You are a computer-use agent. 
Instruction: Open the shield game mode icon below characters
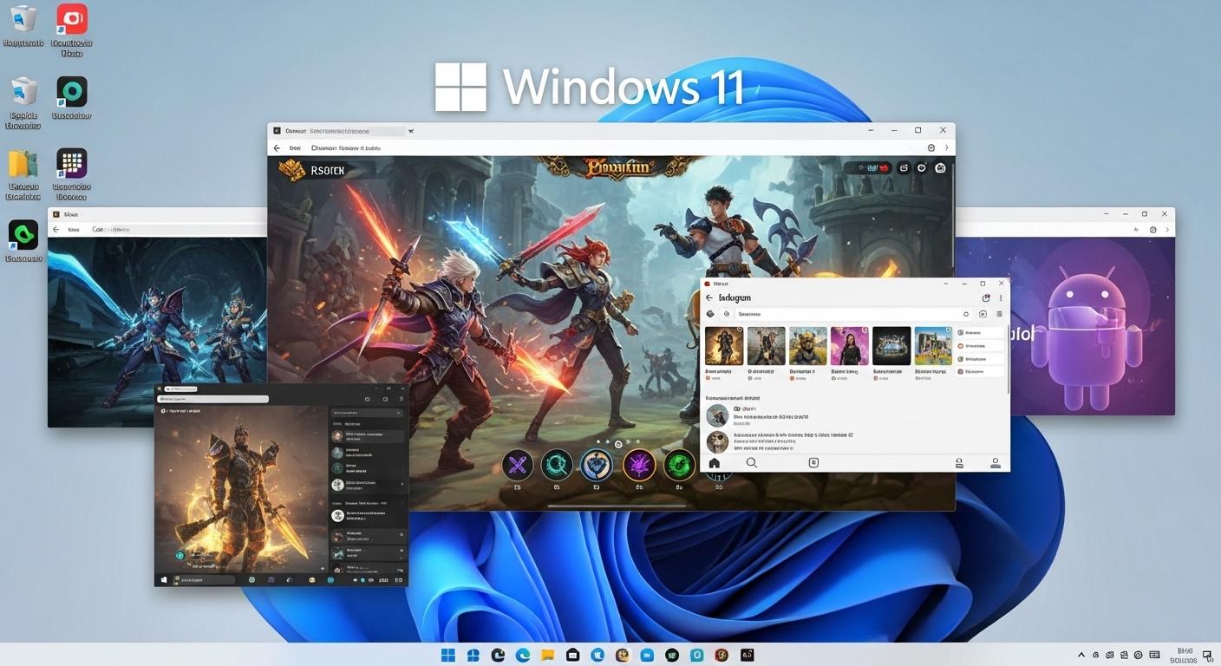pos(596,465)
